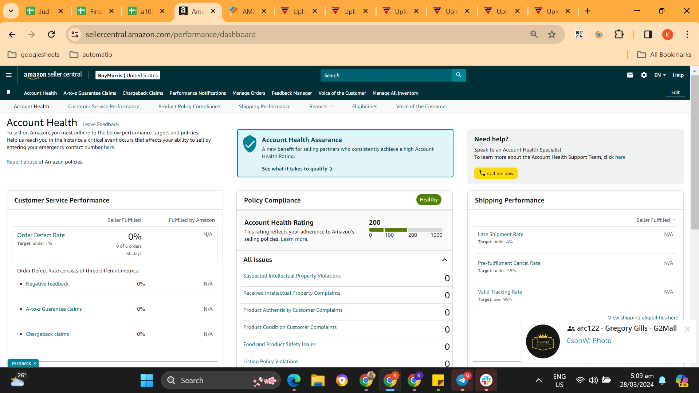Open the QR code extension icon
Image resolution: width=699 pixels, height=393 pixels.
coord(579,35)
